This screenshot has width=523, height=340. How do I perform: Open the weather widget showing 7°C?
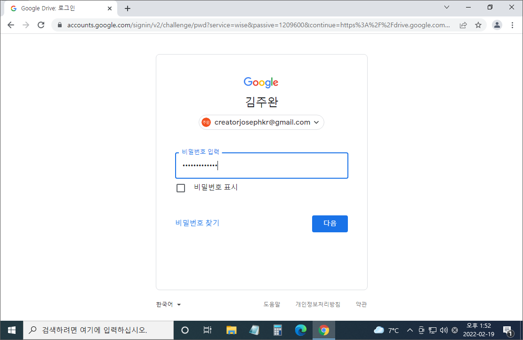click(386, 330)
